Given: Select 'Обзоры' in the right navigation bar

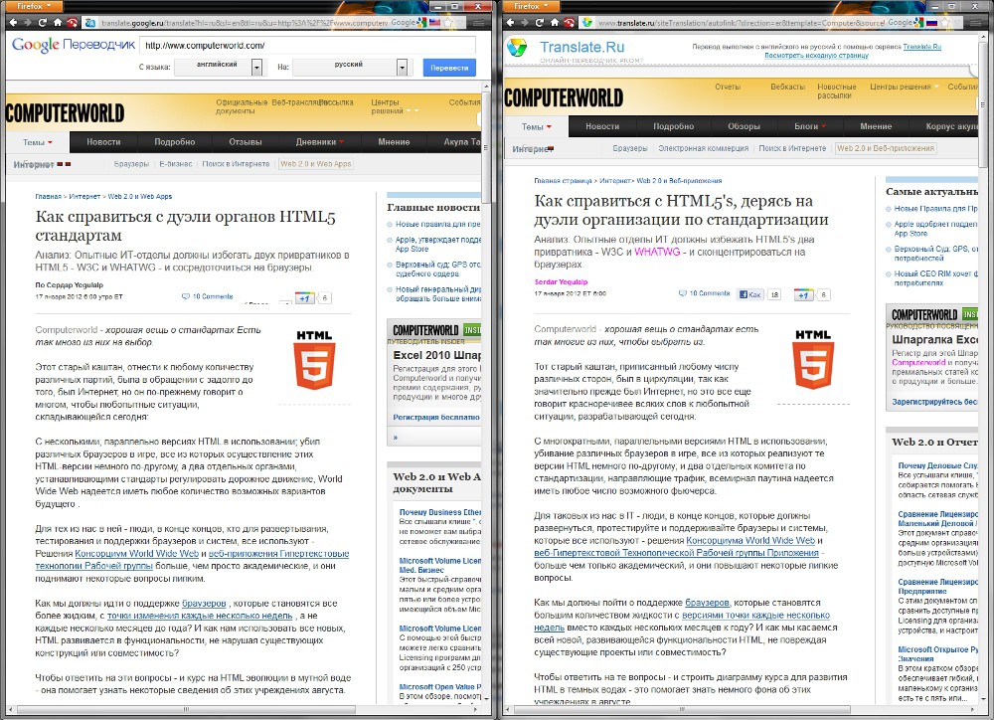Looking at the screenshot, I should tap(744, 127).
